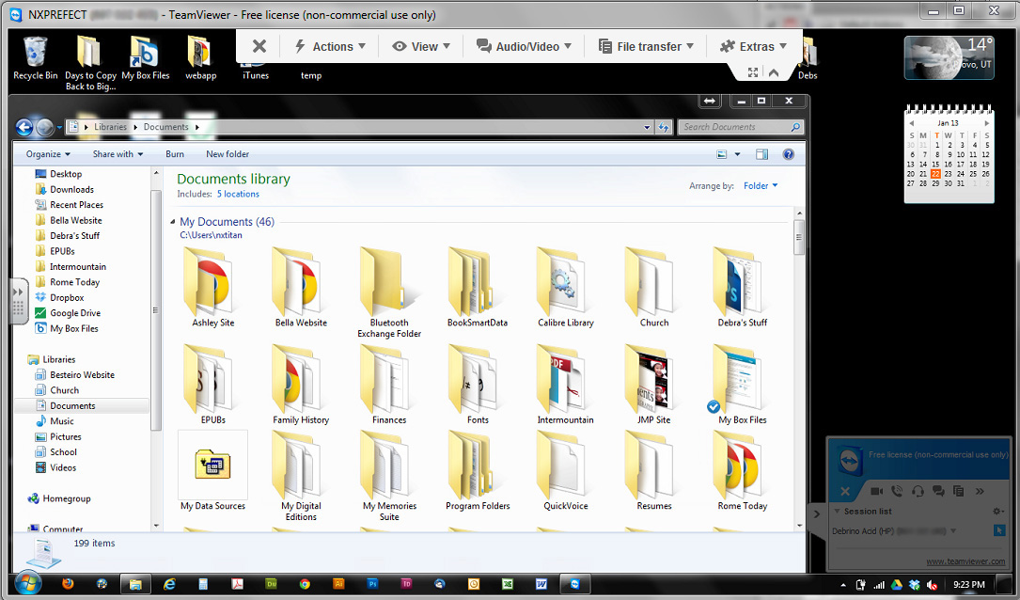This screenshot has height=600, width=1020.
Task: Open the Organize dropdown menu
Action: [48, 154]
